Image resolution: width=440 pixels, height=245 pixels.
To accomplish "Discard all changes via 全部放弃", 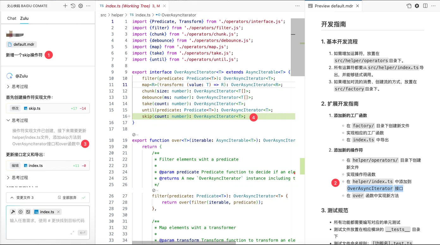I will (67, 198).
